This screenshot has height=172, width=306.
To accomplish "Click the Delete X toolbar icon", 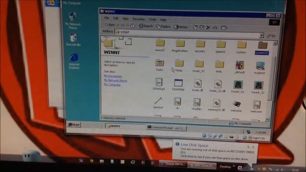I will (208, 28).
